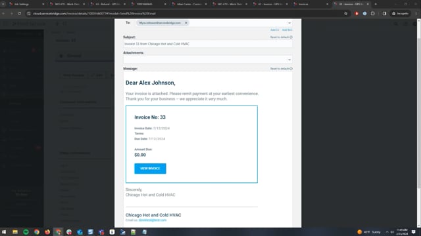421x236 pixels.
Task: Open Firefox from the taskbar
Action: 47,232
